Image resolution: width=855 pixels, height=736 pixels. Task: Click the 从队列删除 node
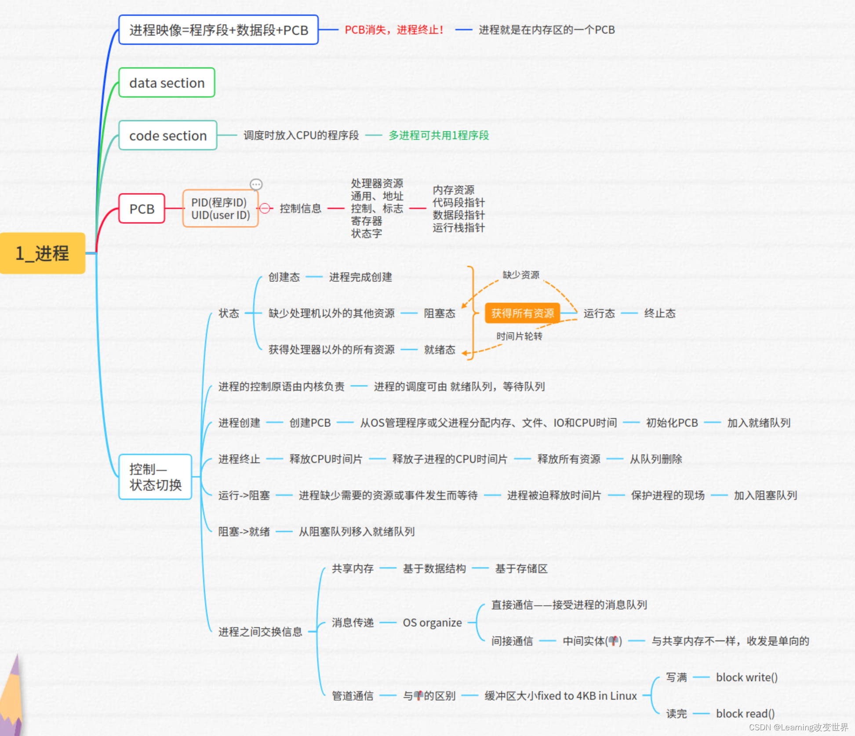(656, 459)
